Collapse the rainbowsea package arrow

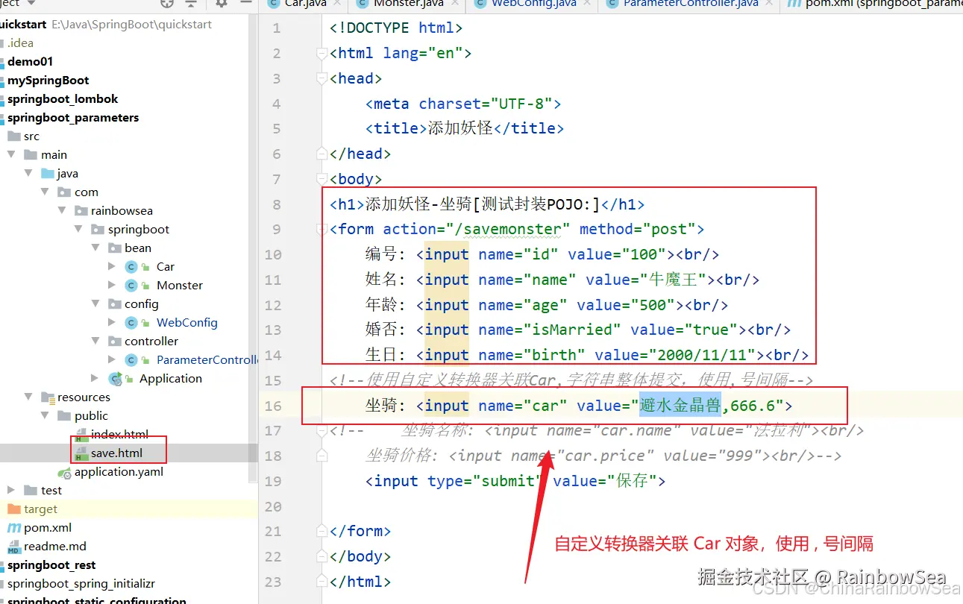pyautogui.click(x=62, y=211)
